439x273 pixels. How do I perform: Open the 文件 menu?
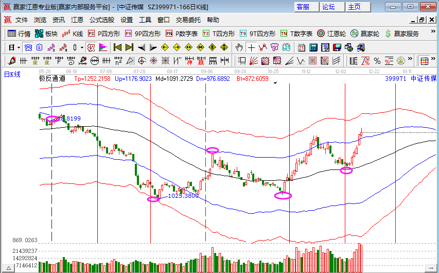(22, 20)
